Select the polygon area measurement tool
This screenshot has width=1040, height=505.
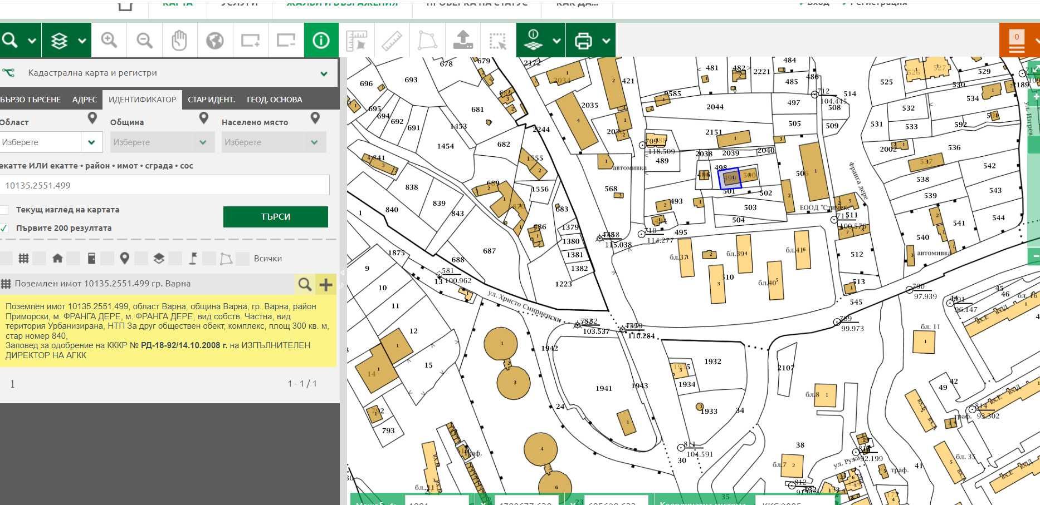coord(427,40)
